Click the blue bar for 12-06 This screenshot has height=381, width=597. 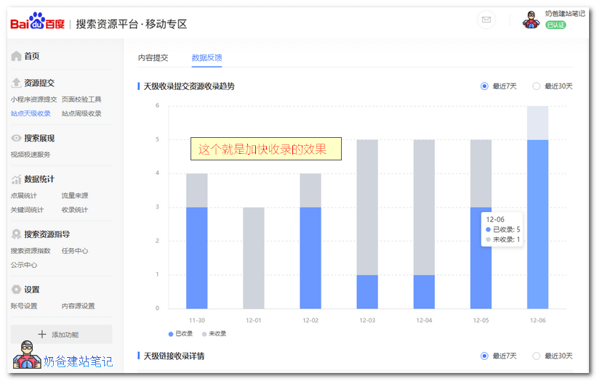pyautogui.click(x=537, y=224)
